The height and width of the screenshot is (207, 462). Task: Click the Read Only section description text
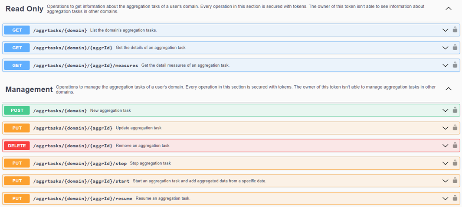click(236, 9)
